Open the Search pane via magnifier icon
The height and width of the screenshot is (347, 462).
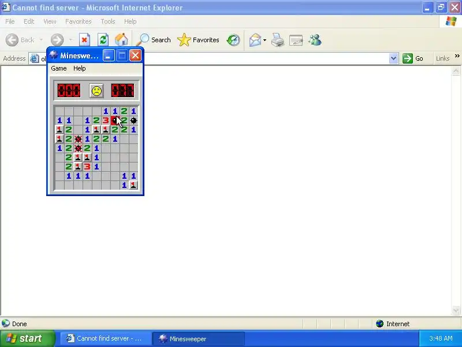pyautogui.click(x=144, y=40)
